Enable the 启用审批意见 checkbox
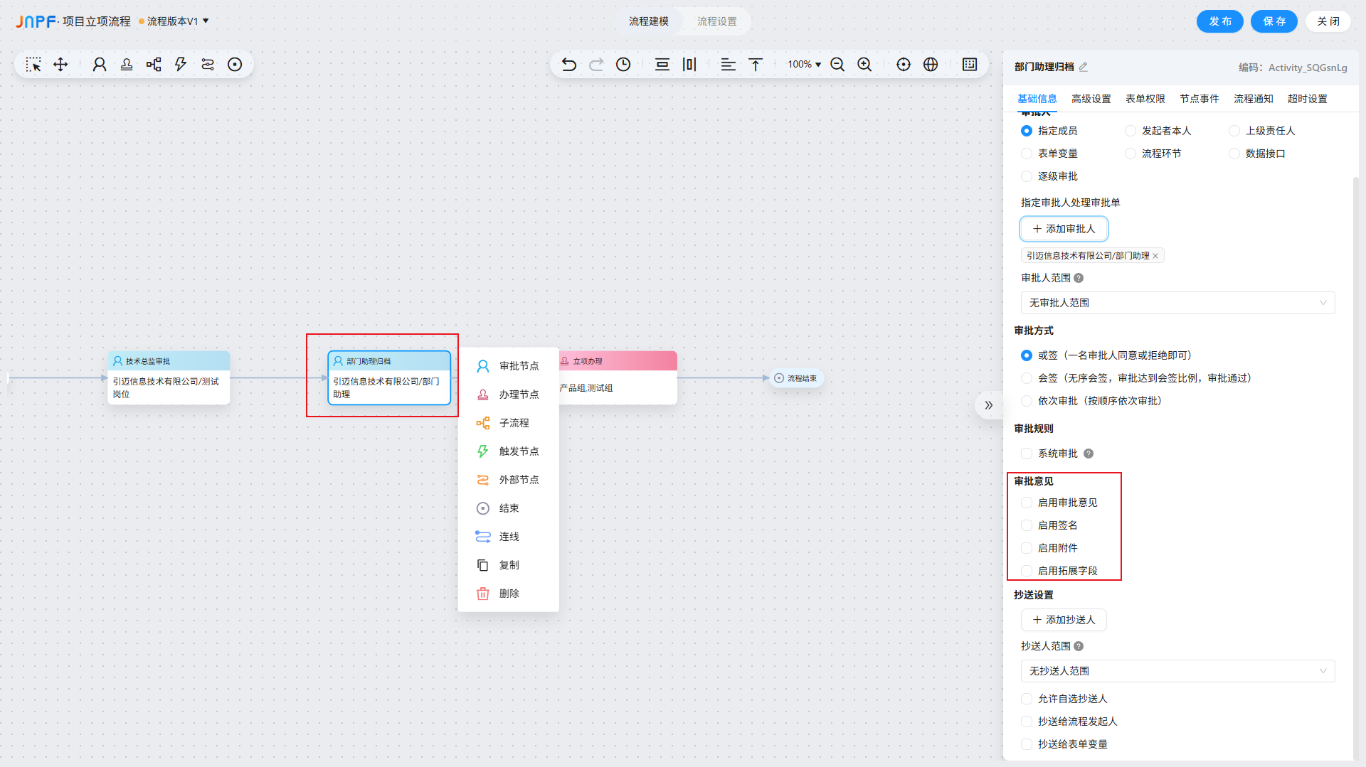The height and width of the screenshot is (767, 1366). click(1027, 503)
